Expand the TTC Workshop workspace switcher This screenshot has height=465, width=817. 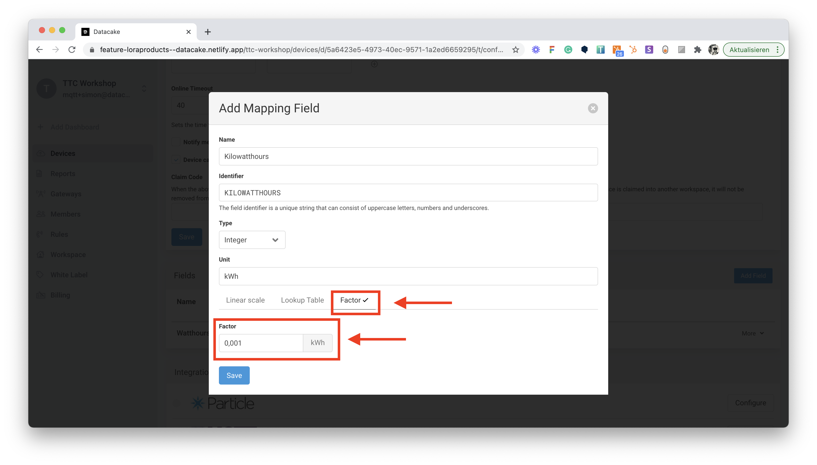[144, 89]
